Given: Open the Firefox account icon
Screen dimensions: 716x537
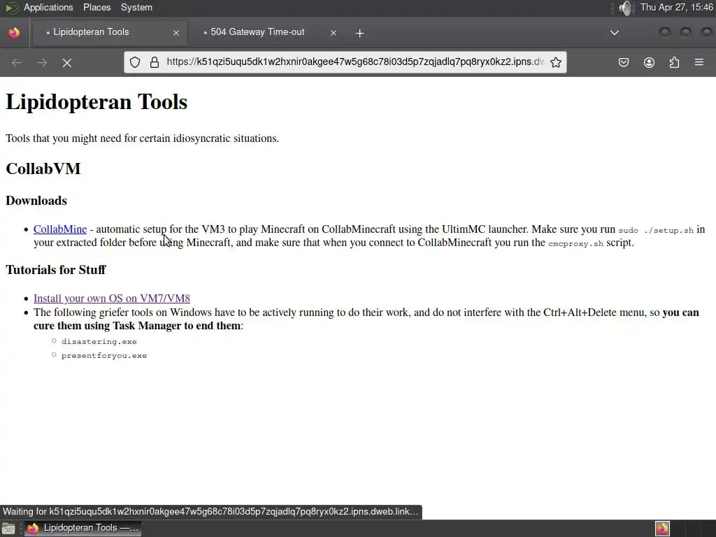Looking at the screenshot, I should point(649,62).
